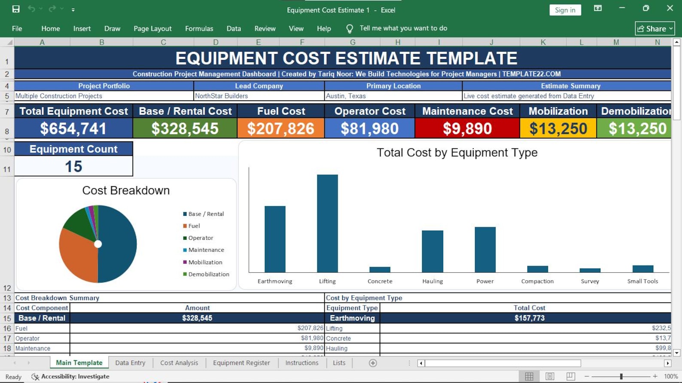Viewport: 682px width, 383px height.
Task: Select the $654,741 total cost cell
Action: click(x=73, y=129)
